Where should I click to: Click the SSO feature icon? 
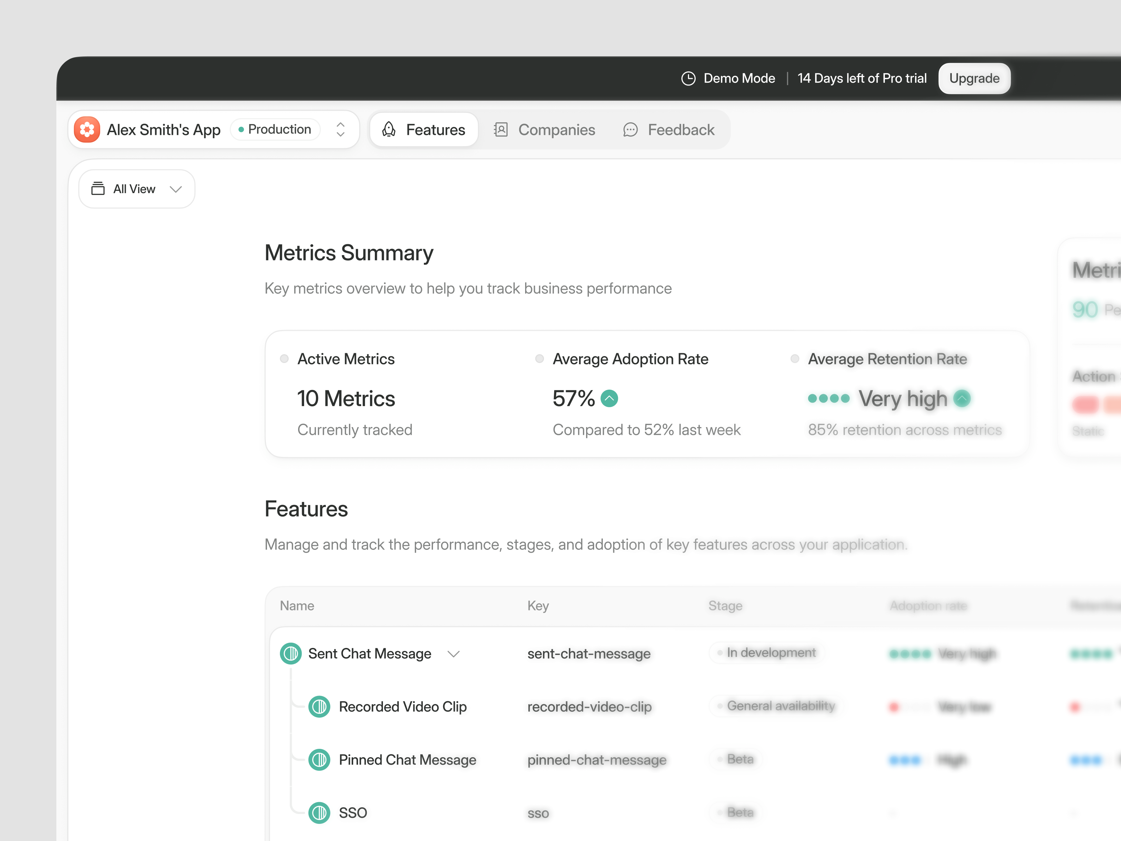pos(319,813)
